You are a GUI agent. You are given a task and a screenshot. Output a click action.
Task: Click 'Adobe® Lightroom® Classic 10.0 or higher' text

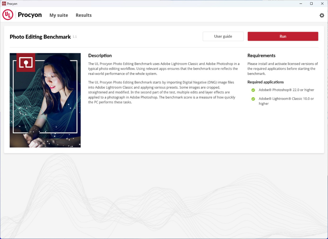pos(286,101)
